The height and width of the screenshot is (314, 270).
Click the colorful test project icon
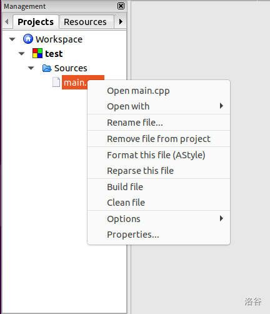[x=37, y=53]
